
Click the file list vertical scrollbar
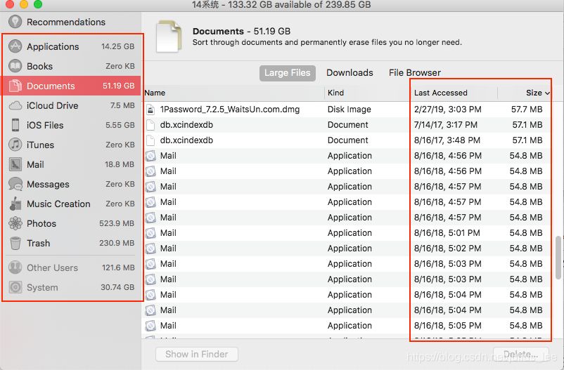pos(558,257)
